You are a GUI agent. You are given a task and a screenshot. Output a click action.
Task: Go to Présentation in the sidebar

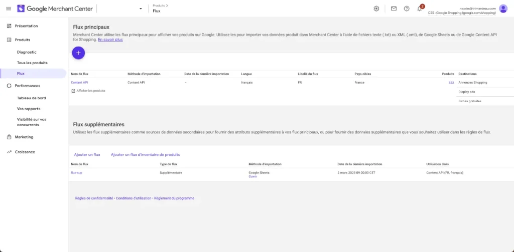[x=26, y=26]
